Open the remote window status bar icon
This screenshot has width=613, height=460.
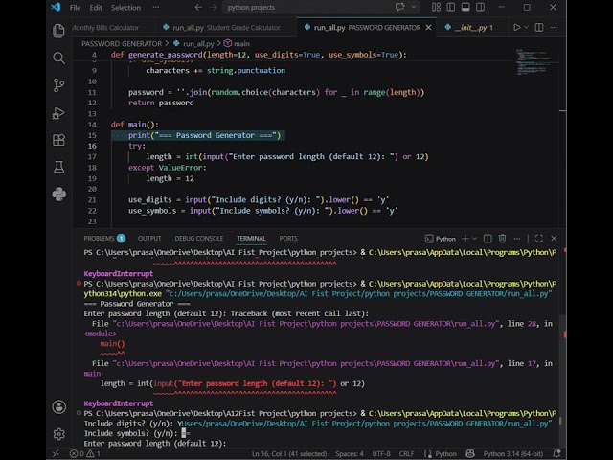(x=56, y=453)
